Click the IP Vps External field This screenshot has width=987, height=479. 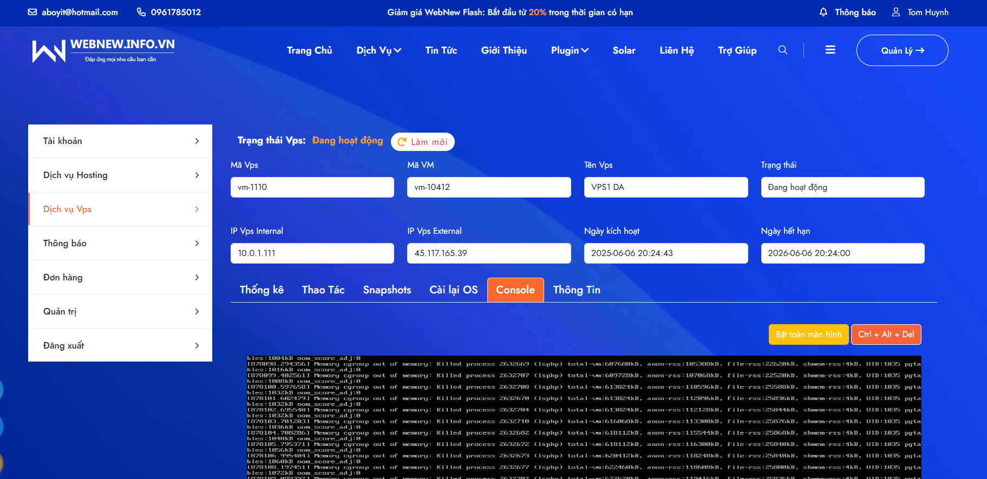pos(488,253)
